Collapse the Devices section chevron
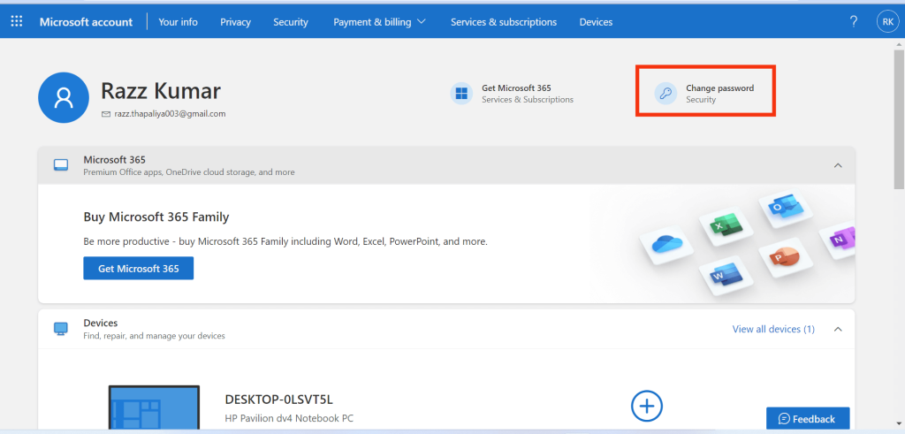 click(838, 329)
